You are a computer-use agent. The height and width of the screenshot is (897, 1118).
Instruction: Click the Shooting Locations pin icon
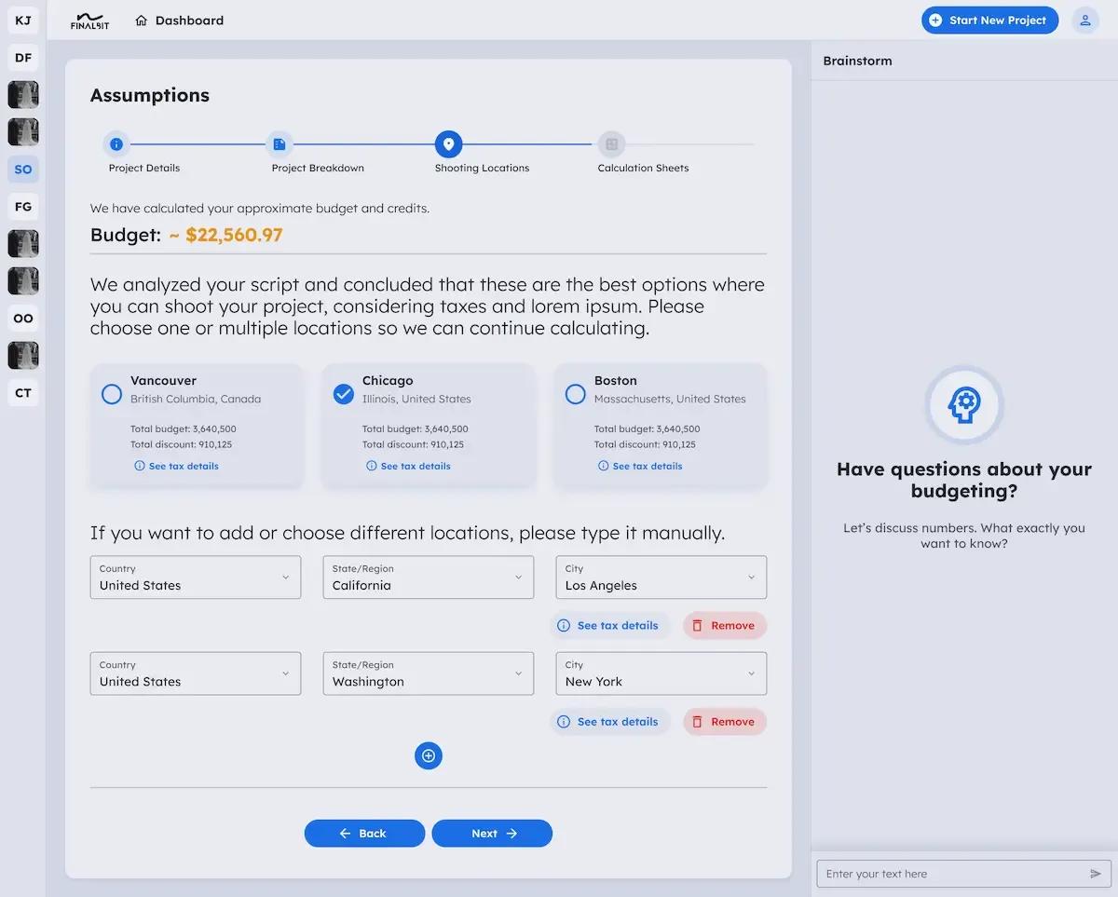tap(448, 144)
